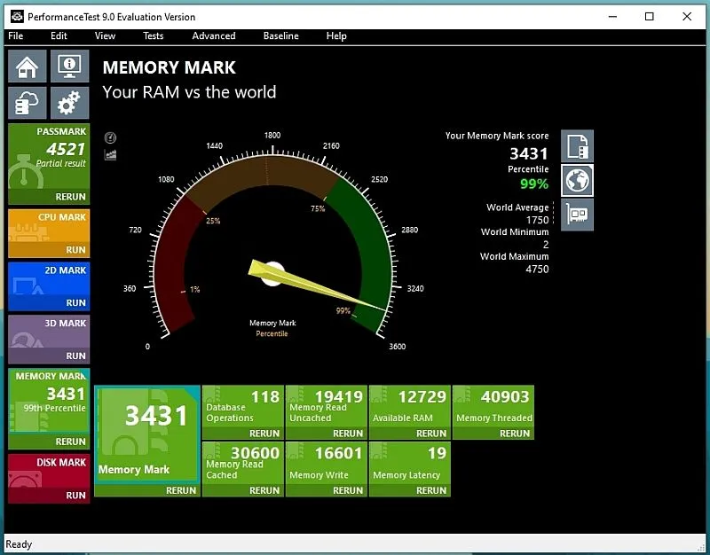Click the cloud server baseline icon
This screenshot has height=555, width=710.
[27, 104]
